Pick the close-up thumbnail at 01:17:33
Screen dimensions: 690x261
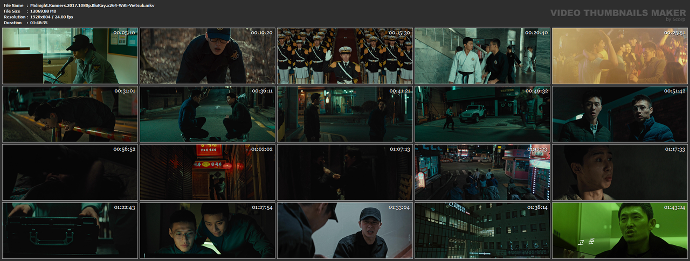click(x=620, y=172)
